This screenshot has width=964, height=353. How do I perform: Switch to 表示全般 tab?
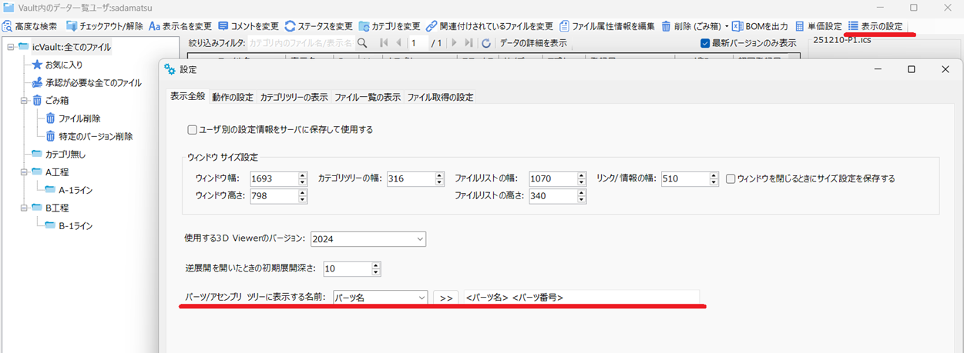point(188,97)
